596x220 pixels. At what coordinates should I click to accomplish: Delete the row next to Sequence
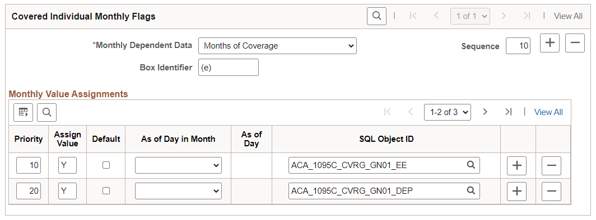(x=575, y=43)
